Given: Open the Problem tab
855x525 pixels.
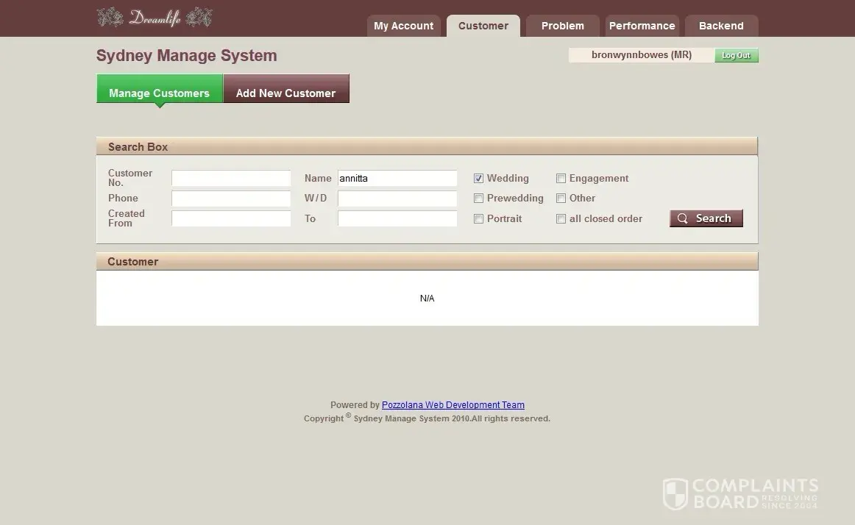Looking at the screenshot, I should (562, 26).
